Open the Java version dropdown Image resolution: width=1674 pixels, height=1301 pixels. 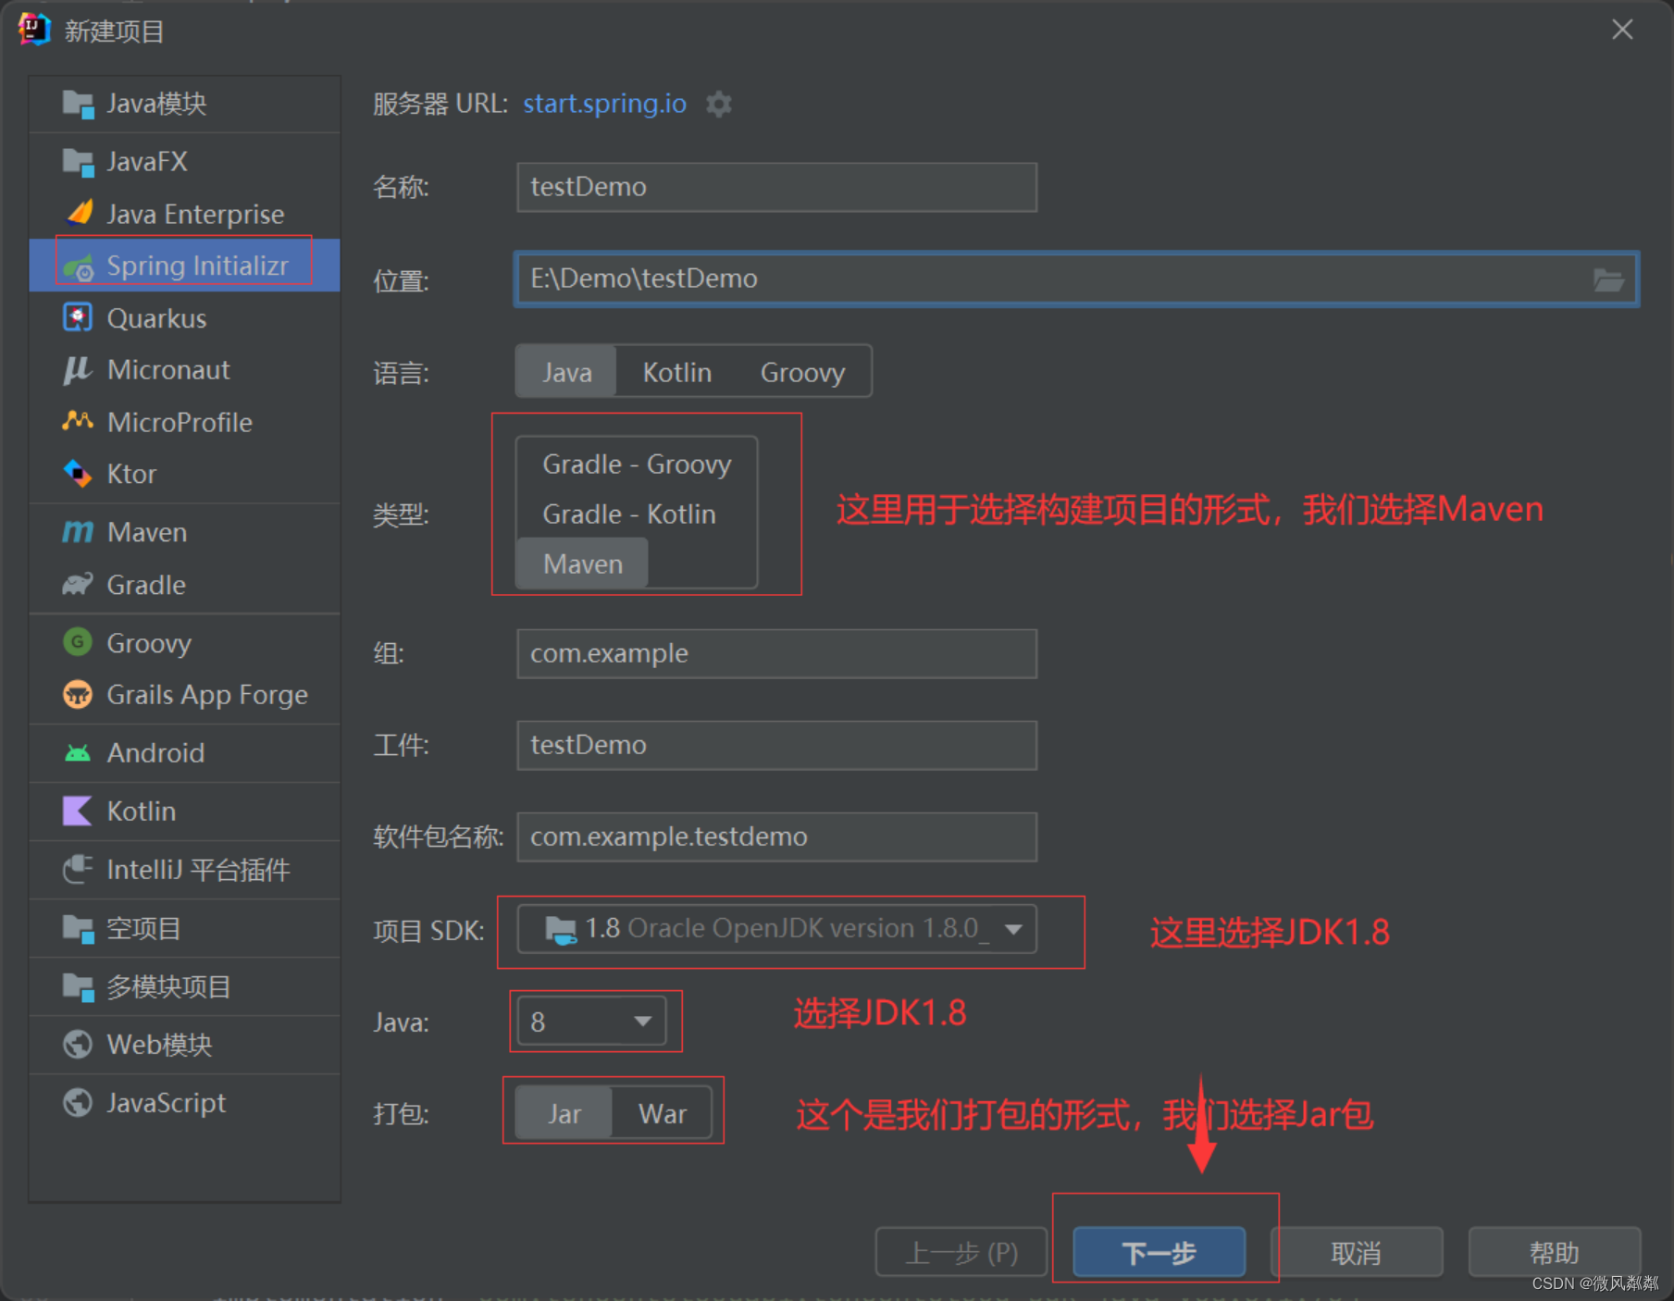click(x=591, y=1022)
